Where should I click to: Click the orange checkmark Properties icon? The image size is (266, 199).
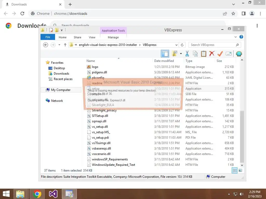click(x=220, y=54)
